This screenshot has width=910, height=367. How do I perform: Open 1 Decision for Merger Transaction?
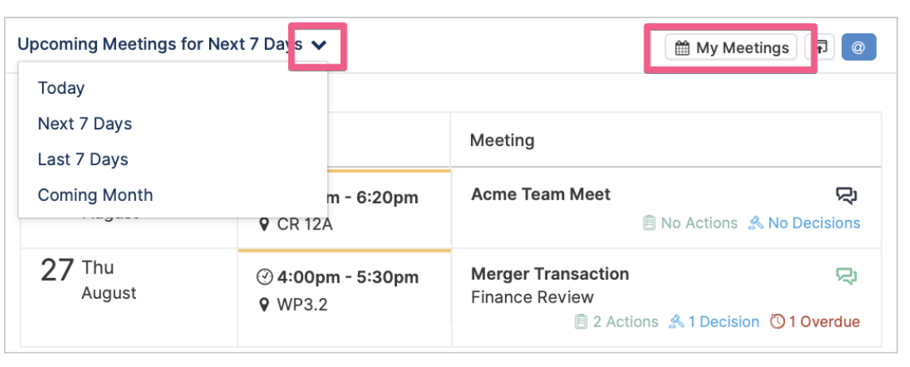pyautogui.click(x=714, y=322)
